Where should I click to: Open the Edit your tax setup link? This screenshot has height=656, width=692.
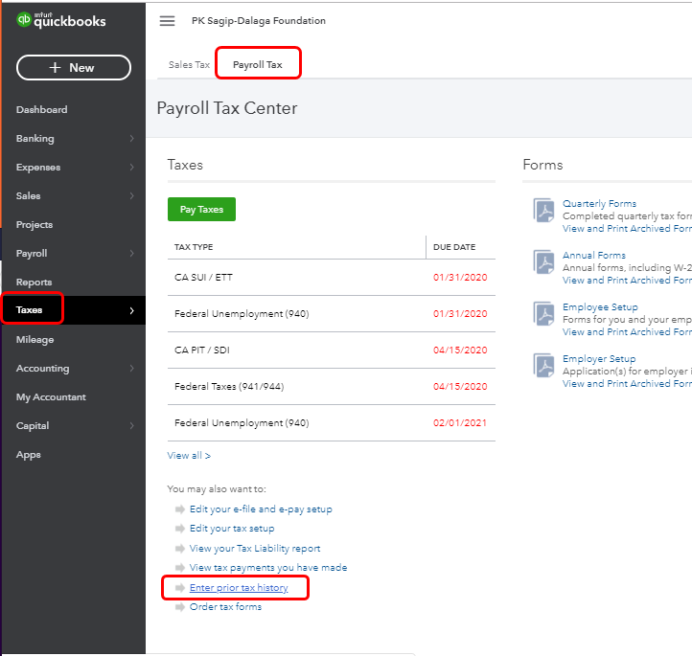click(232, 529)
